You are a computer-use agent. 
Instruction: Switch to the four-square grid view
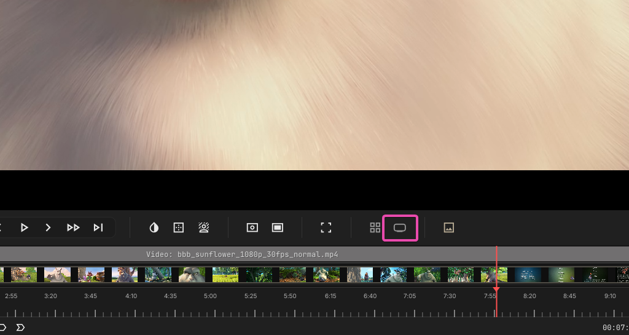375,227
